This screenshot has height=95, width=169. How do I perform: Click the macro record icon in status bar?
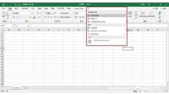[7, 91]
